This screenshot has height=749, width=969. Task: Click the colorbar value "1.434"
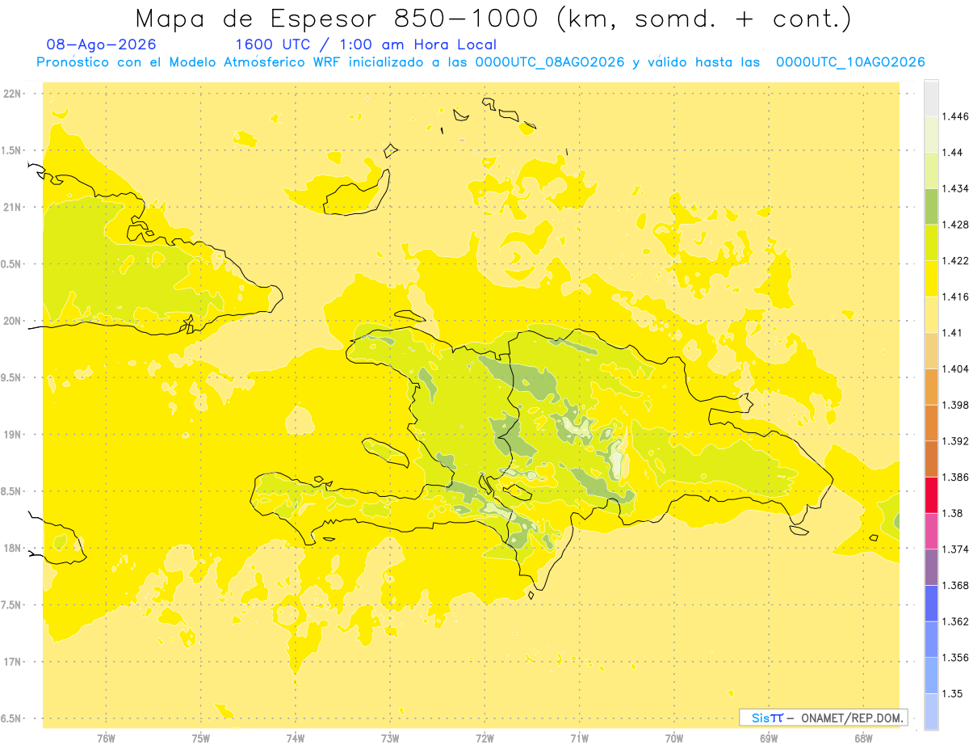click(954, 188)
